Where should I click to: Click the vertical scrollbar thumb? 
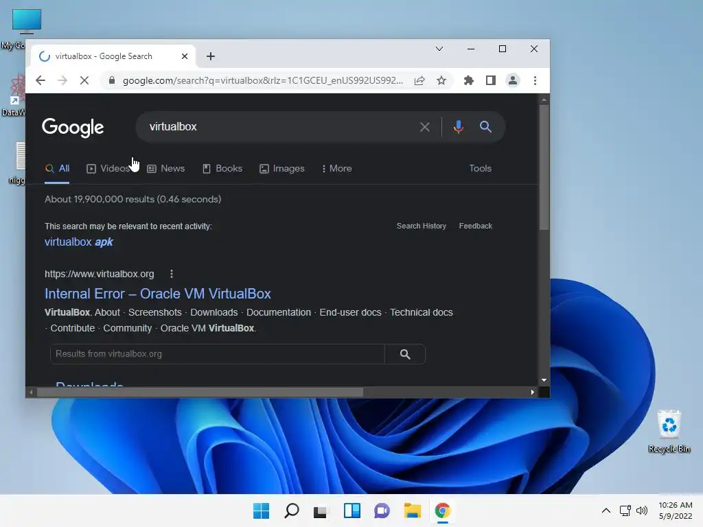[544, 167]
